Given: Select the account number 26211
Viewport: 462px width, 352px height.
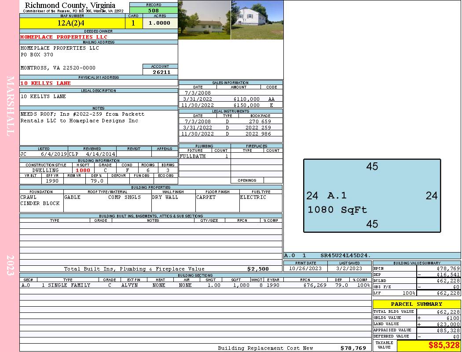Looking at the screenshot, I should (x=161, y=72).
